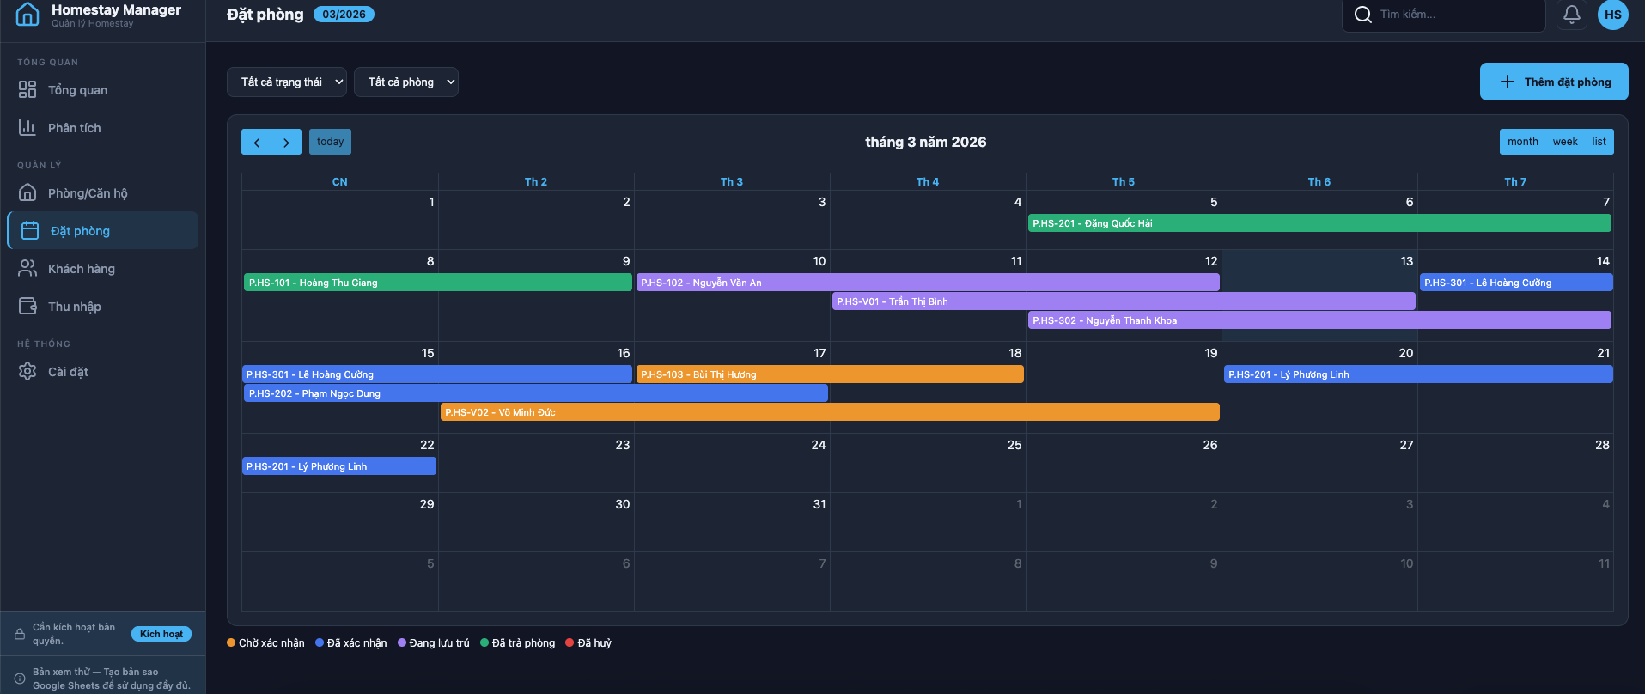The width and height of the screenshot is (1645, 694).
Task: Go to previous month with left chevron
Action: 256,143
